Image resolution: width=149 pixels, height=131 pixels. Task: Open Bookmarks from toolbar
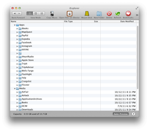pos(128,13)
